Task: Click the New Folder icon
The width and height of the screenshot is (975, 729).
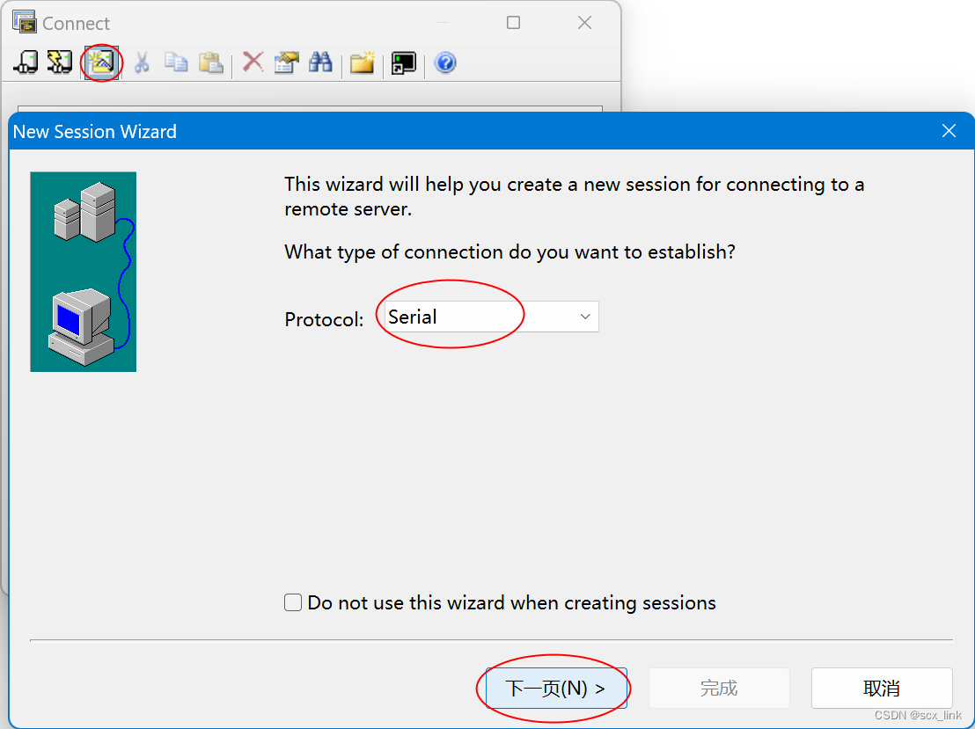Action: (362, 62)
